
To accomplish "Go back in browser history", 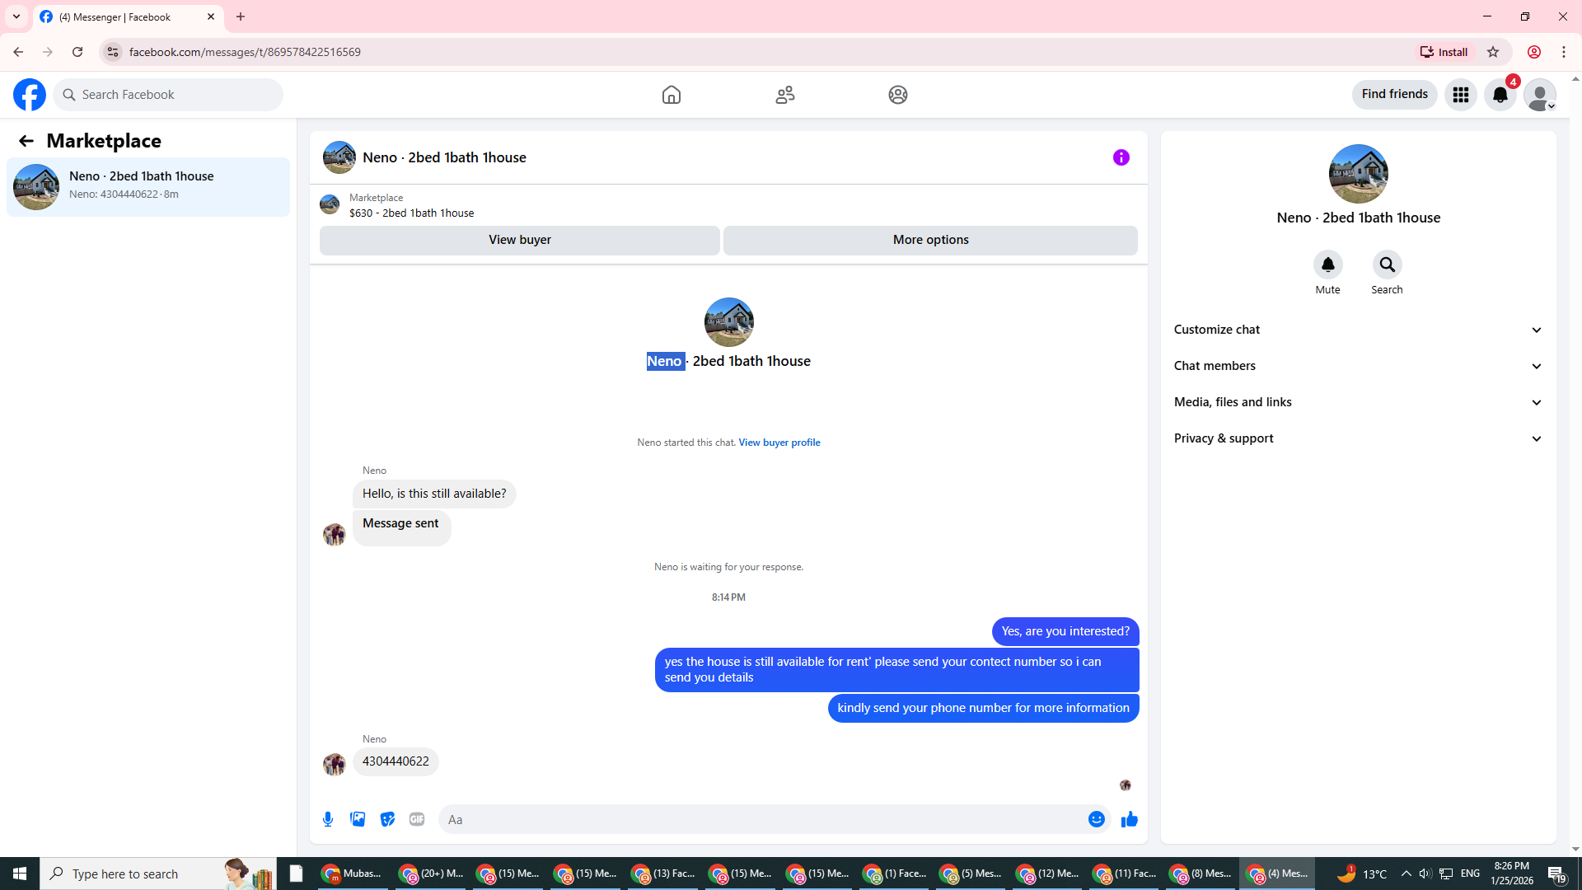I will [x=18, y=52].
